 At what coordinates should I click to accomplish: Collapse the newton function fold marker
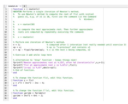(x=12, y=9)
